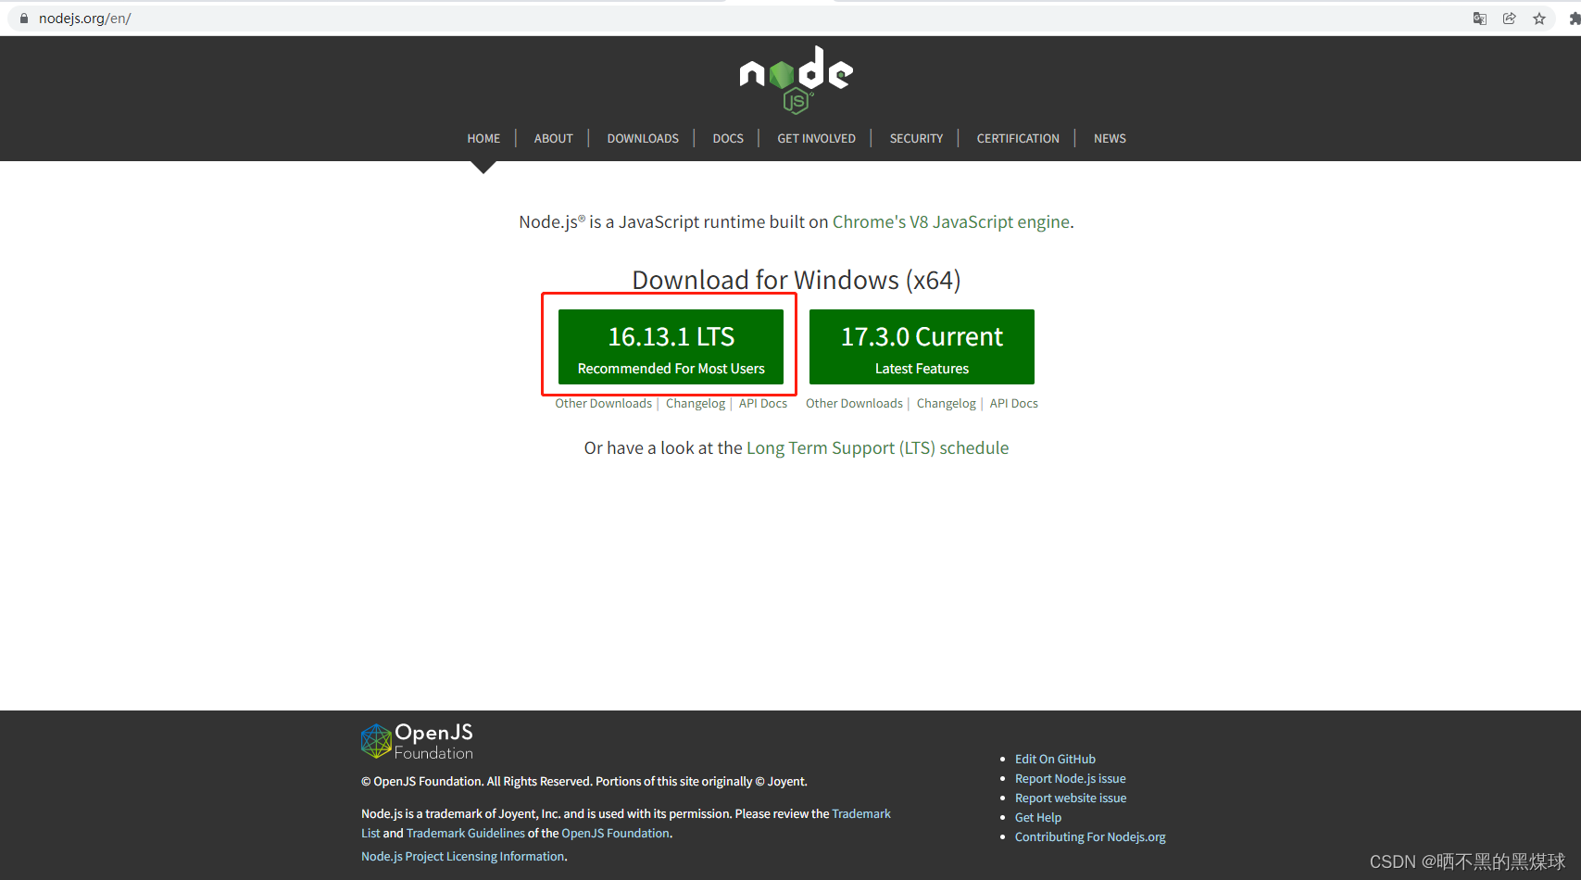Open the Report Node.js issue link

tap(1071, 778)
